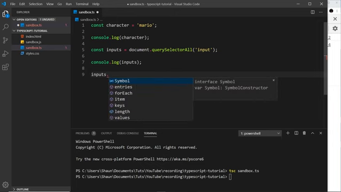
Task: Click the 1 UNSAVED badge
Action: click(47, 20)
